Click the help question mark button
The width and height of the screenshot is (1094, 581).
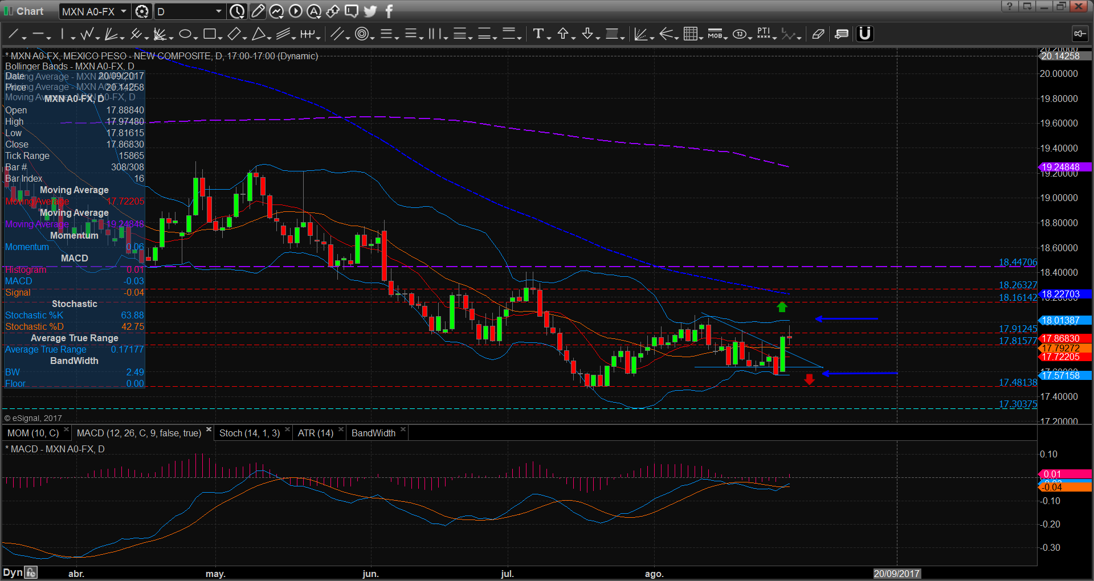(1009, 6)
